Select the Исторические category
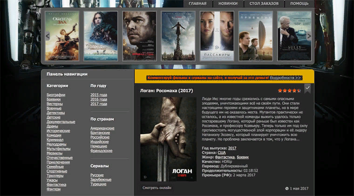Image resolution: width=354 pixels, height=196 pixels. tap(58, 131)
